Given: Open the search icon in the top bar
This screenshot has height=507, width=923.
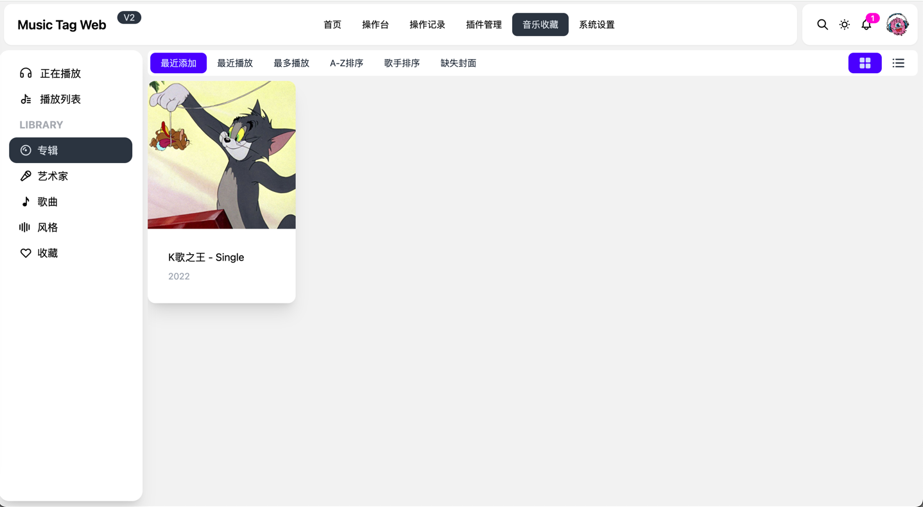Looking at the screenshot, I should click(x=822, y=24).
